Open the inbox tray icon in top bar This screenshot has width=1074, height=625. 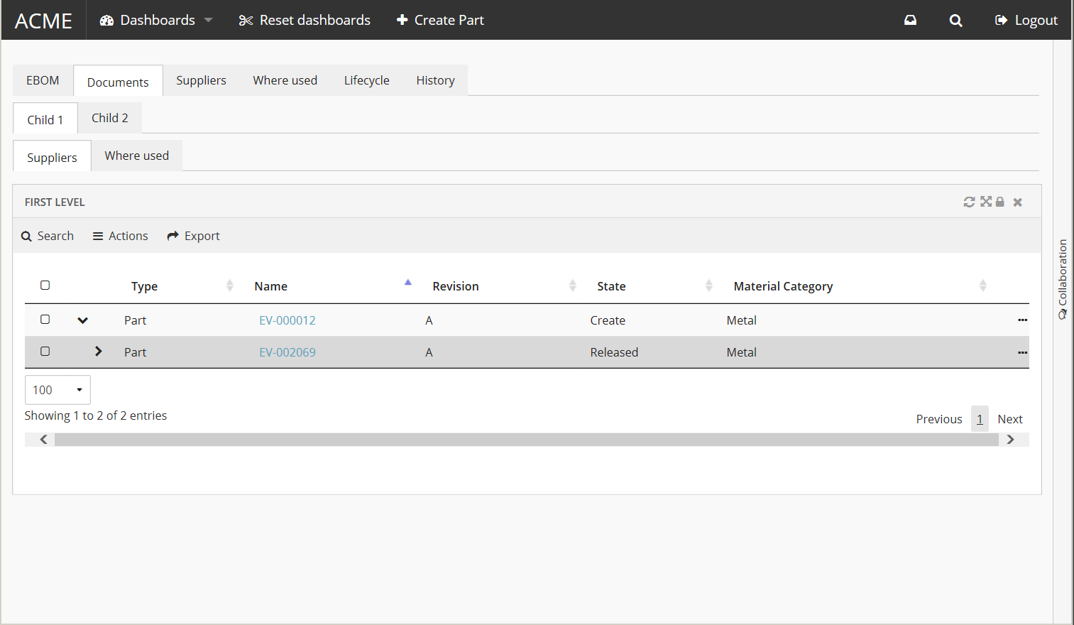(x=910, y=21)
